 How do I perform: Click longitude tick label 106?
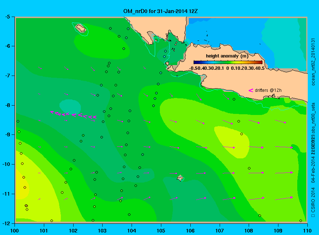[190, 231]
